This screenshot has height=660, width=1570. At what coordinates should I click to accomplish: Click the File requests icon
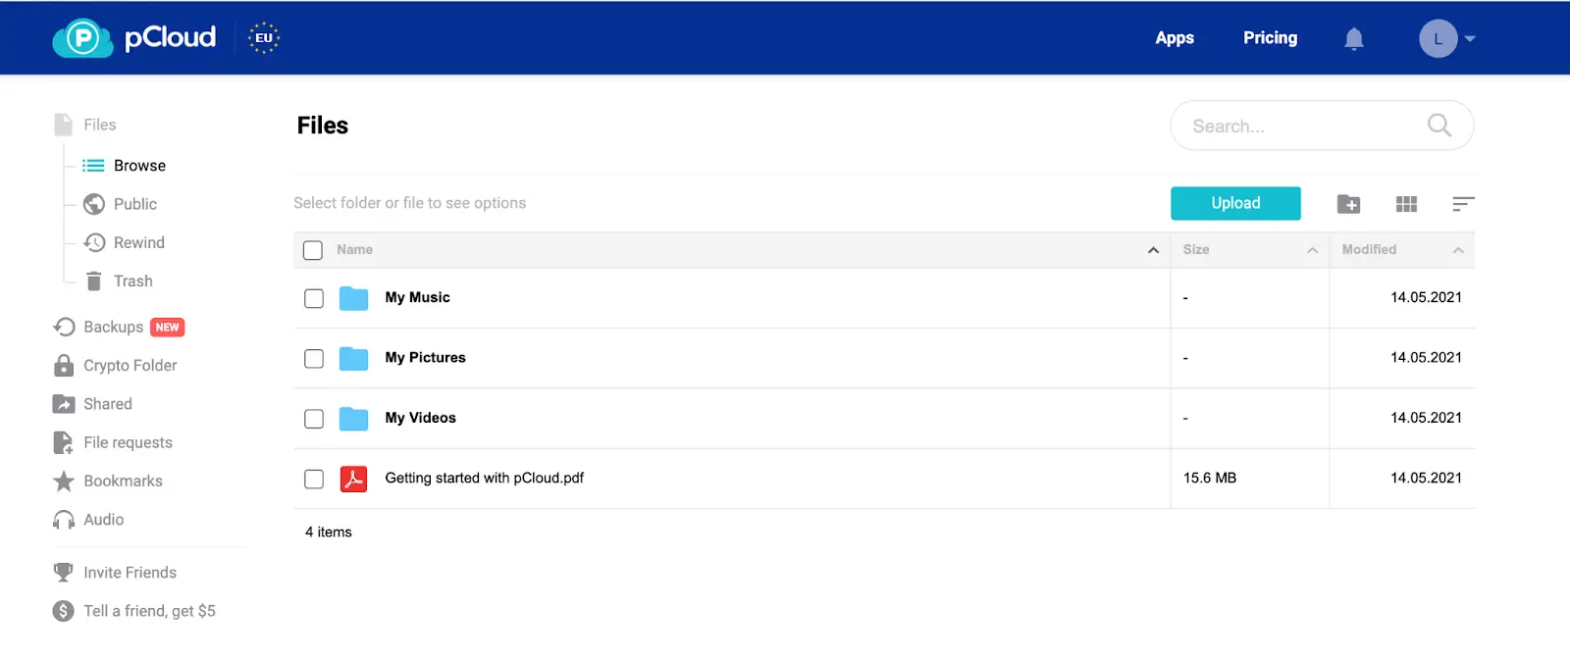[x=63, y=442]
